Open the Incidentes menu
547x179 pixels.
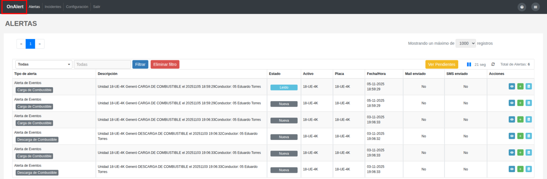[x=53, y=7]
